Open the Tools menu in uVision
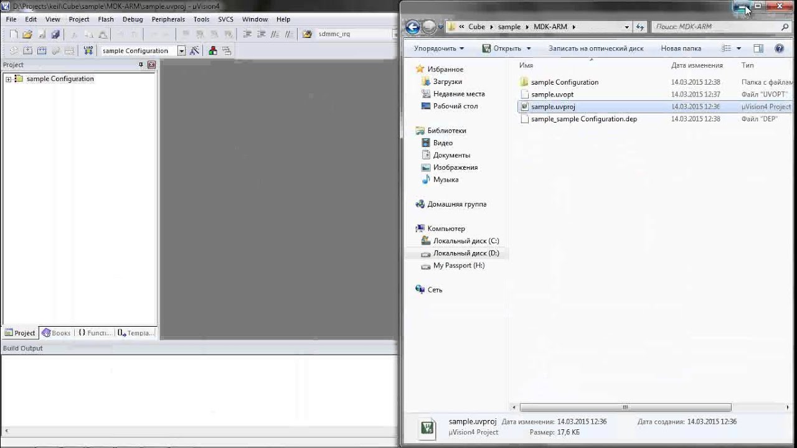This screenshot has height=448, width=797. coord(201,19)
